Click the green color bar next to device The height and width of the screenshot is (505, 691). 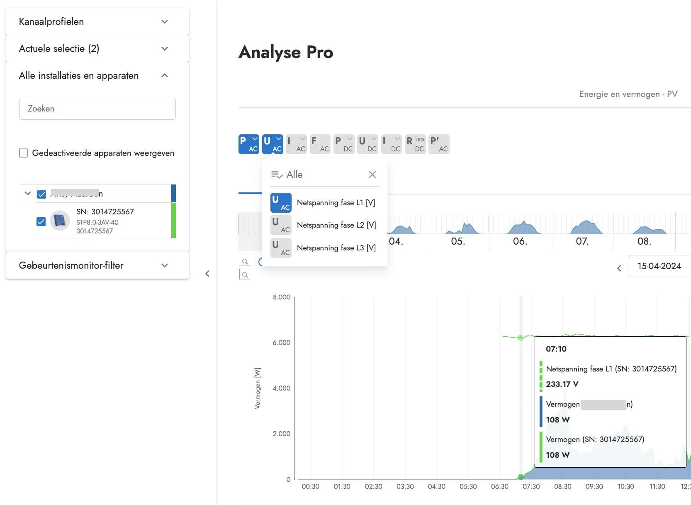(173, 220)
